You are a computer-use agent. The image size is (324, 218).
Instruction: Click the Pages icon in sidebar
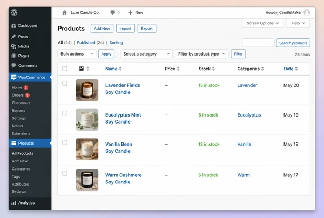coord(13,56)
